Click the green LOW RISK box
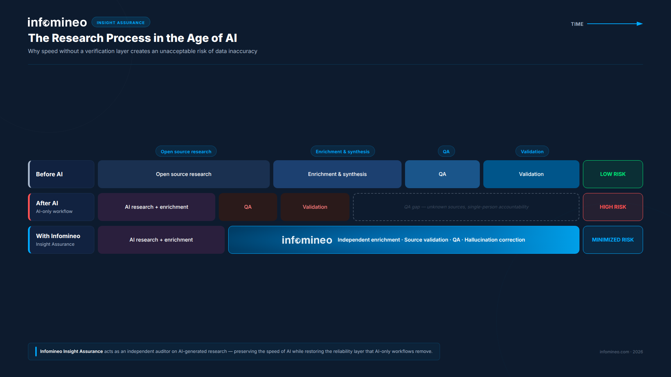This screenshot has height=377, width=671. pos(613,174)
